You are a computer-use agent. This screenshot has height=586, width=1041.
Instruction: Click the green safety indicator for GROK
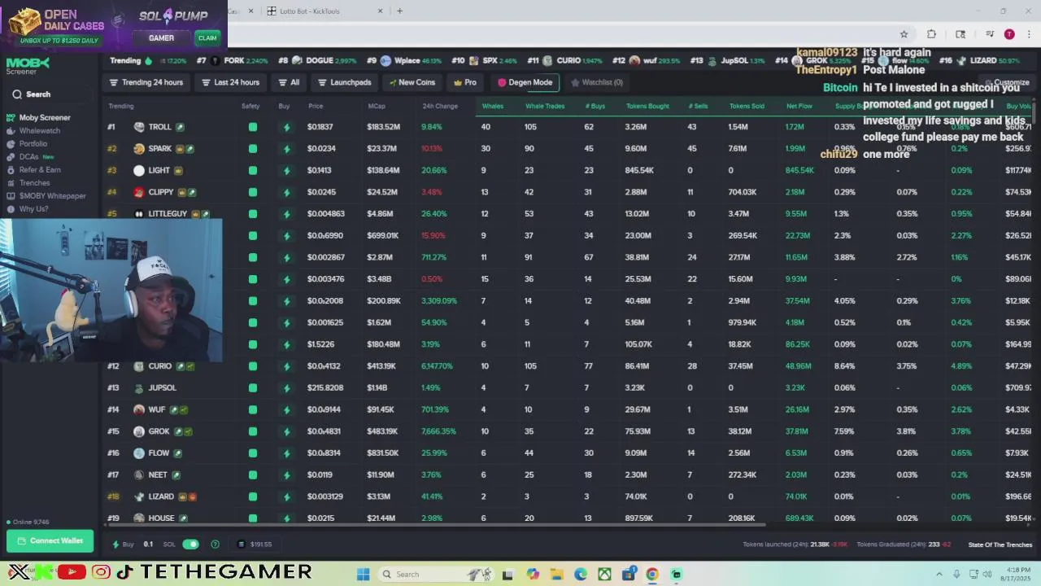pyautogui.click(x=253, y=431)
